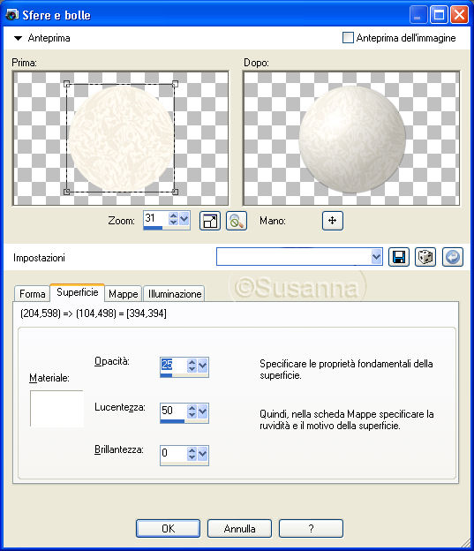Randomize parameters with the dice icon
This screenshot has height=551, width=474.
425,257
